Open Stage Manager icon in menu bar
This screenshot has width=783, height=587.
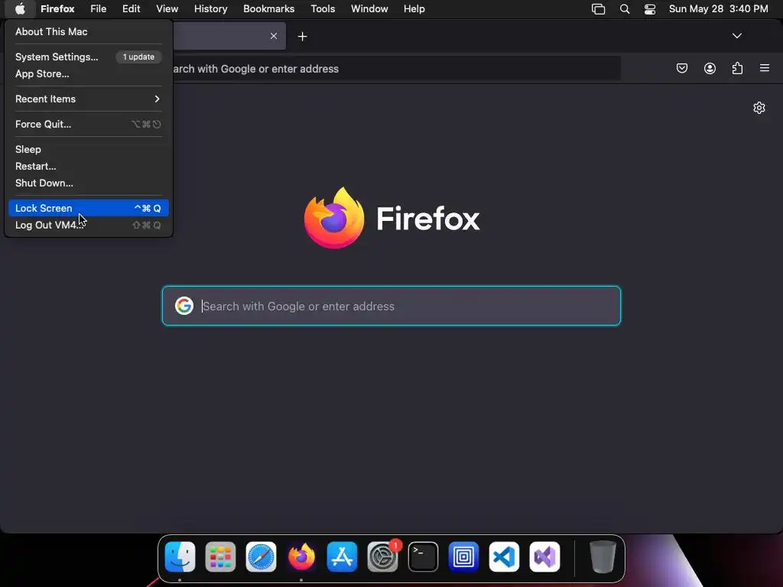click(598, 8)
